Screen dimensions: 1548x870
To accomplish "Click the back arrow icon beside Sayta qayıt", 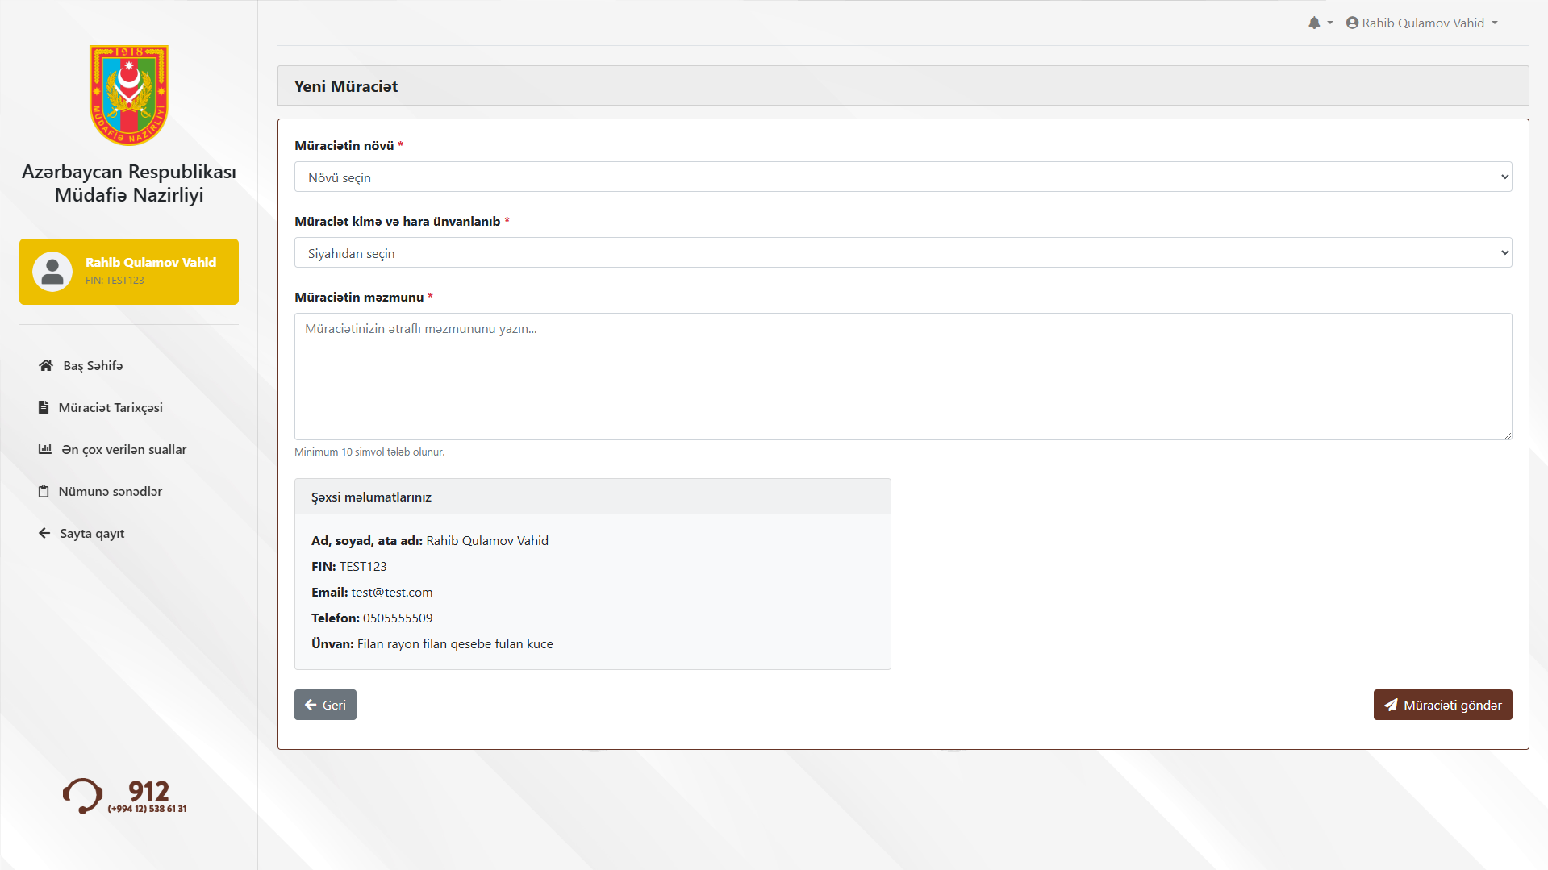I will click(44, 533).
